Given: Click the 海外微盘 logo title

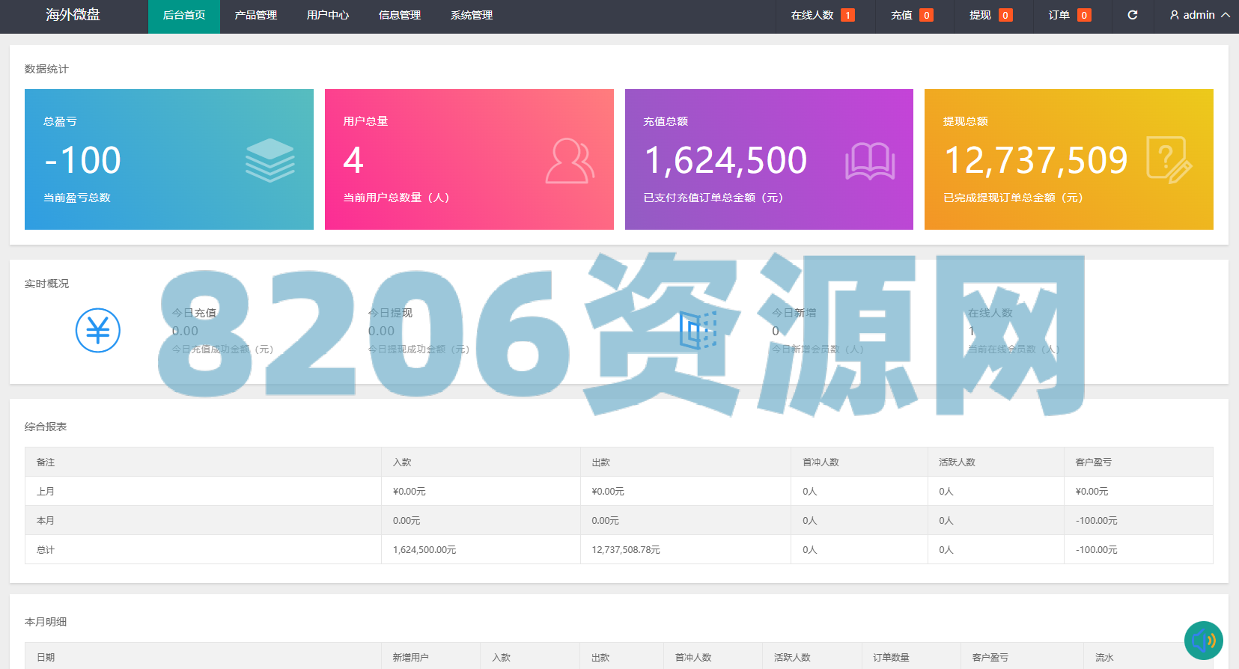Looking at the screenshot, I should coord(73,15).
